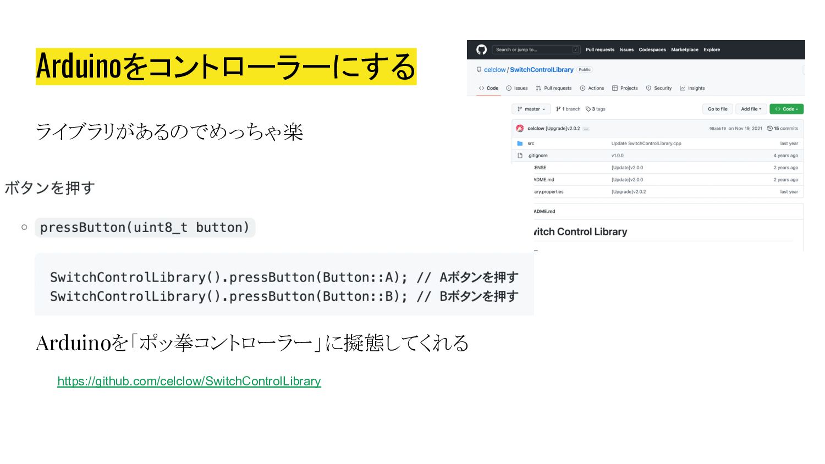Select the Code repository tab
The image size is (825, 464).
click(488, 88)
